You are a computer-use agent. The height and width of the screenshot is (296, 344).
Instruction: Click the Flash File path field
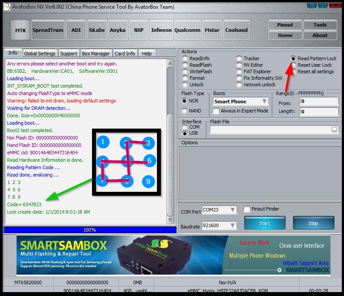click(x=270, y=129)
